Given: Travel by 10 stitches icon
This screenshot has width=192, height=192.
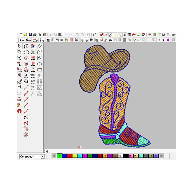Looking at the screenshot, I should pos(33,88).
